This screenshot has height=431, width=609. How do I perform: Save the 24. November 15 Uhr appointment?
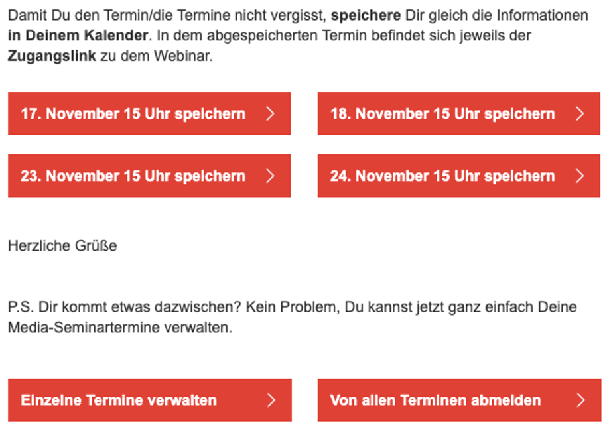[458, 176]
